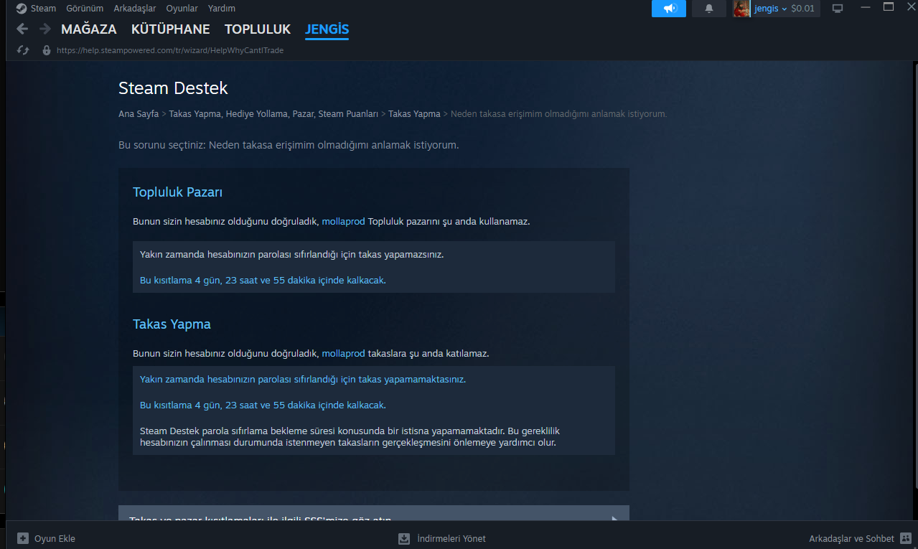Click the last breadcrumb 'Neden takasa erişimim olmadığını'
This screenshot has width=918, height=549.
pos(559,114)
